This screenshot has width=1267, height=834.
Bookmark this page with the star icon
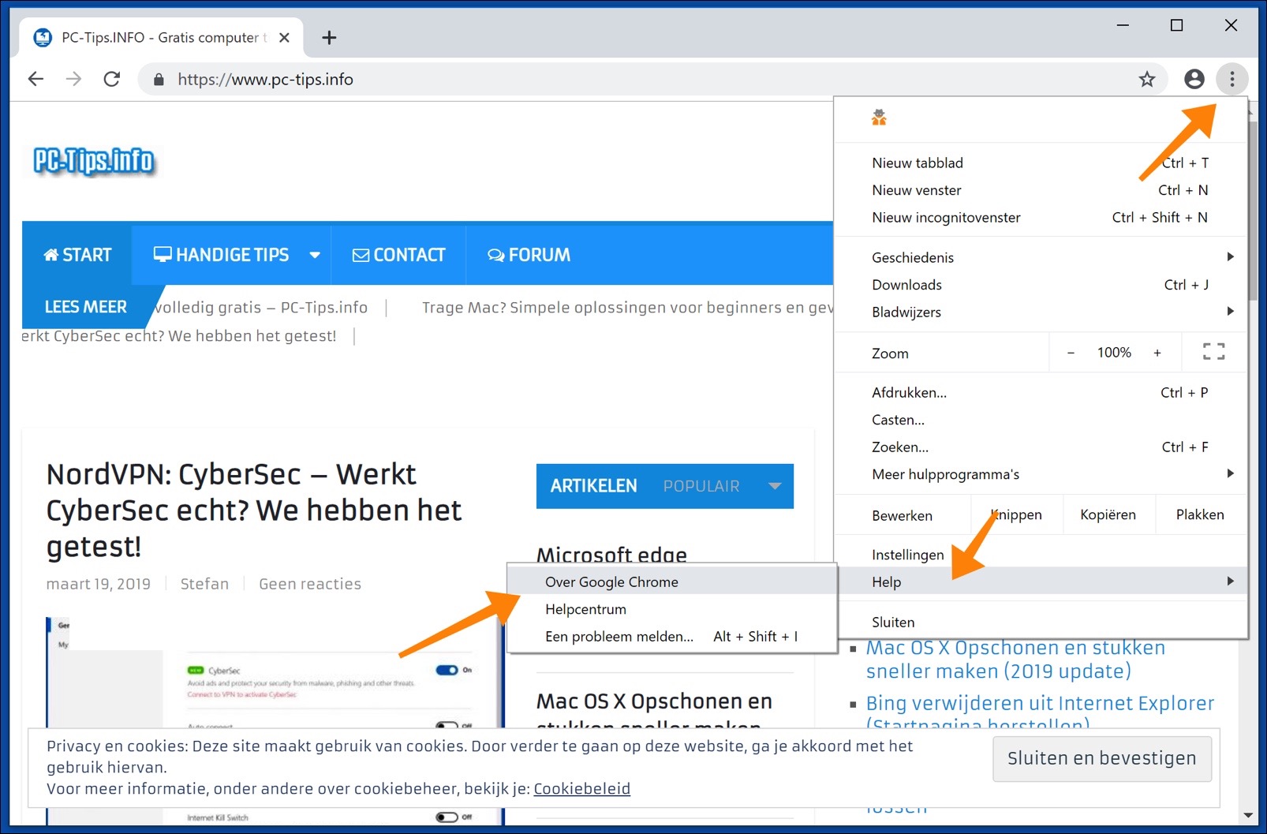coord(1147,79)
